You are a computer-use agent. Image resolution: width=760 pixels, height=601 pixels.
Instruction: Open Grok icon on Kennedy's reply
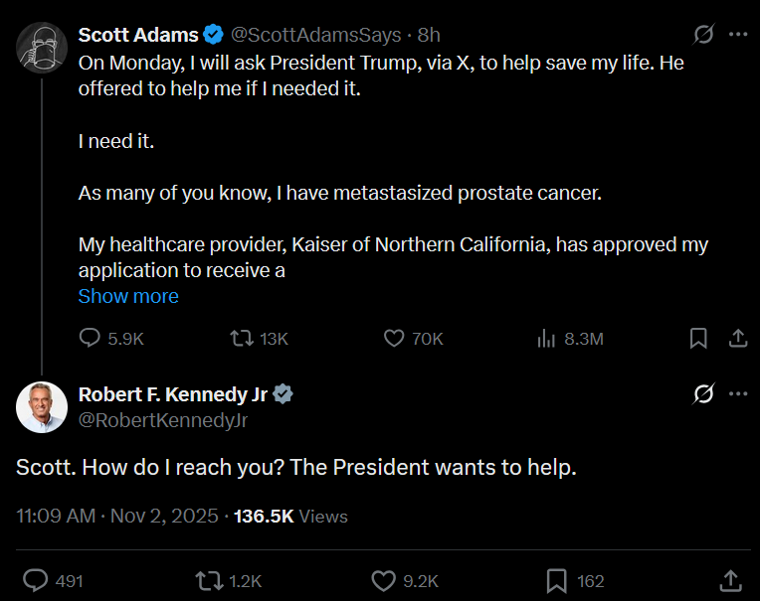point(703,394)
